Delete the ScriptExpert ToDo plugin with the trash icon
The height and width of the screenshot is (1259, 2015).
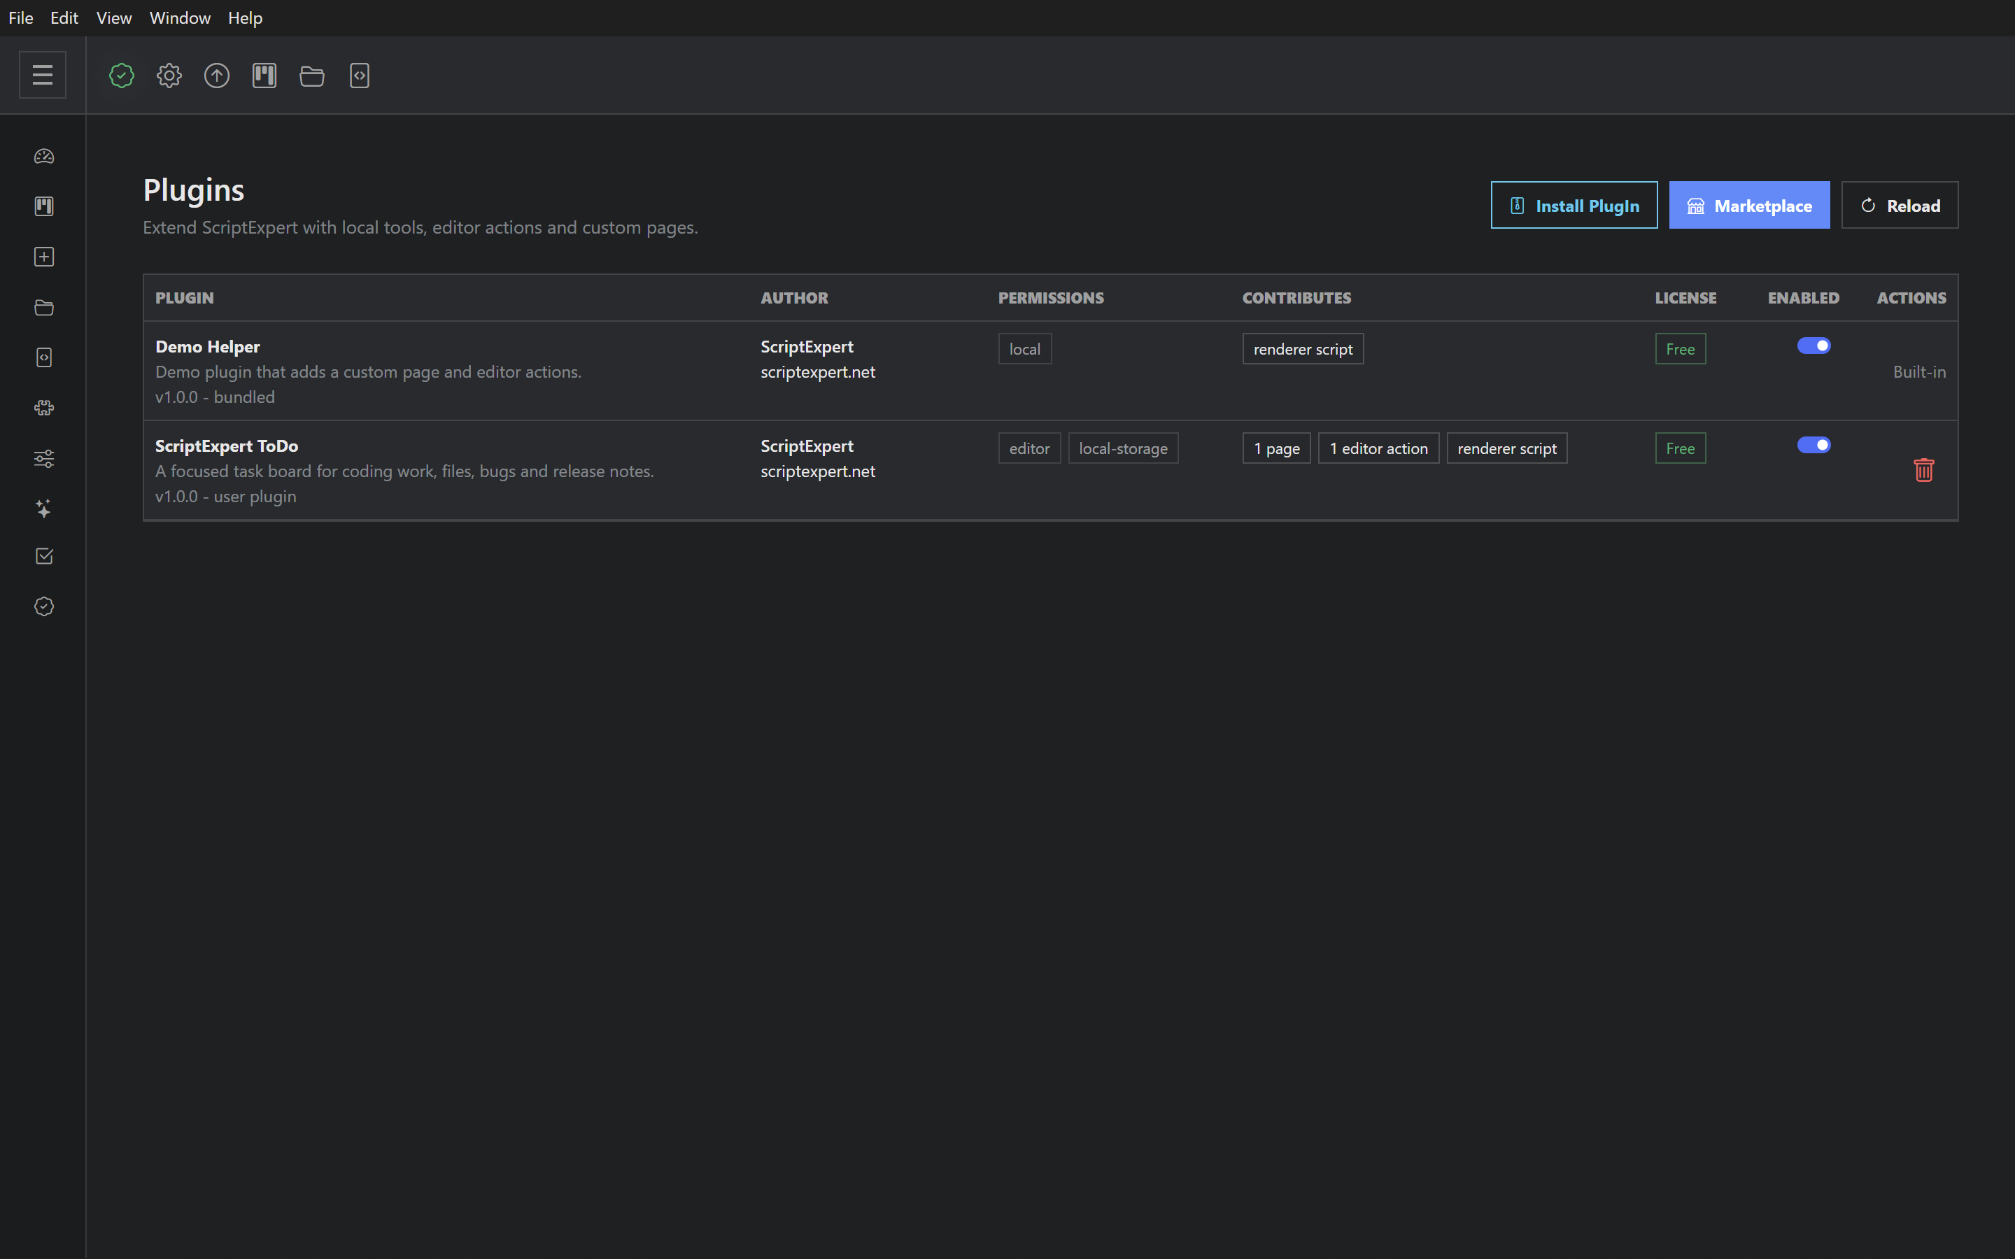pyautogui.click(x=1923, y=471)
